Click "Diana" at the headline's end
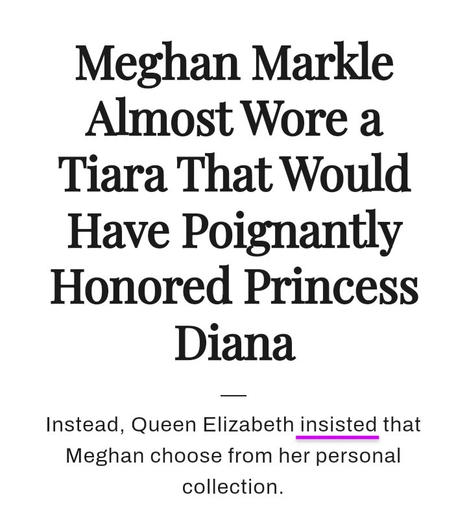This screenshot has width=467, height=519. coord(235,343)
